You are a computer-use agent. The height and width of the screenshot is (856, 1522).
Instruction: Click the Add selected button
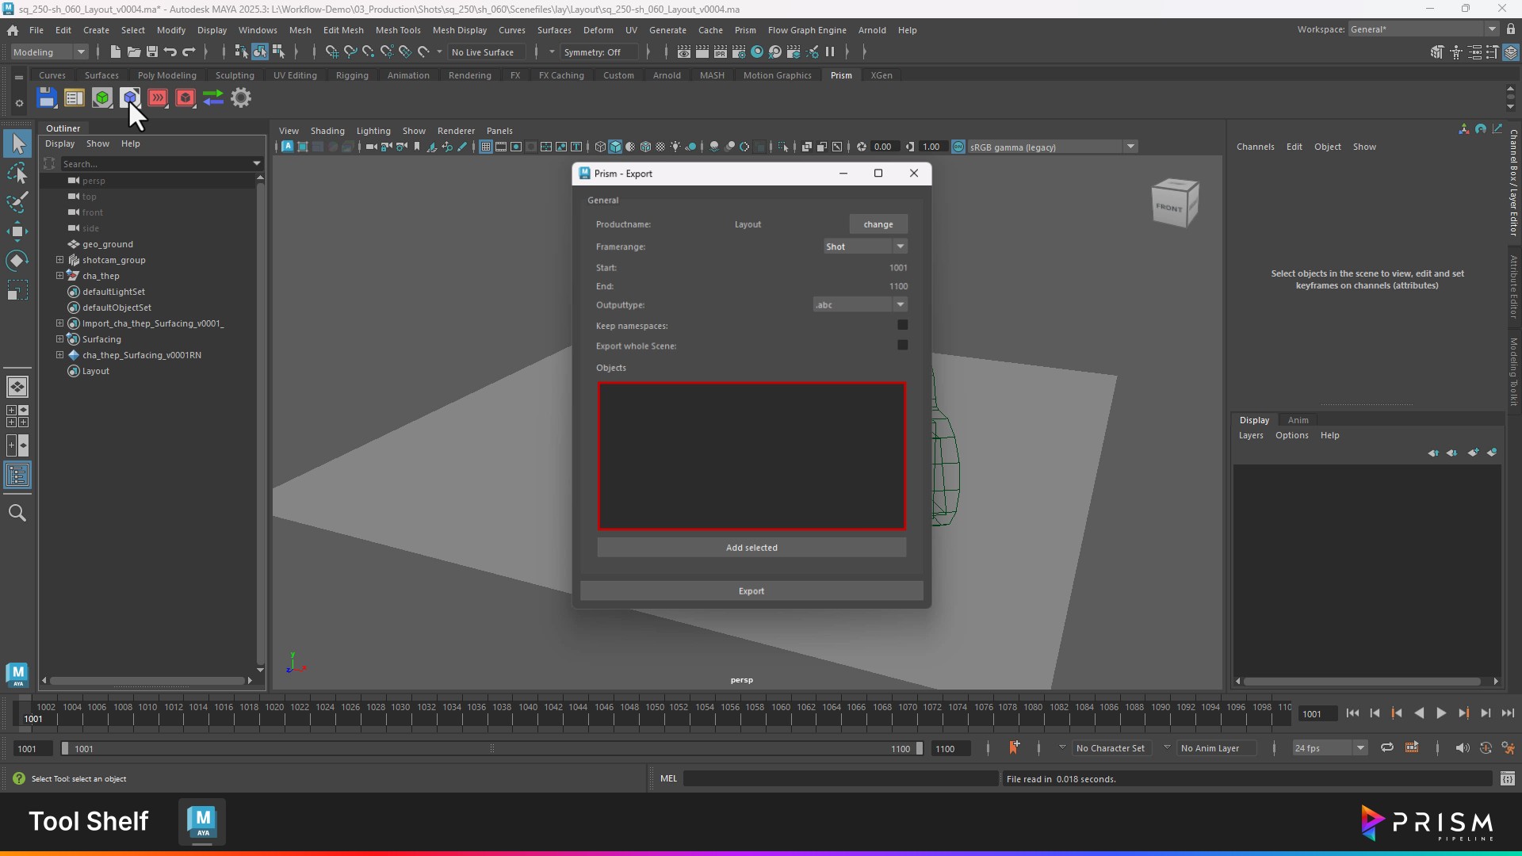click(x=751, y=548)
